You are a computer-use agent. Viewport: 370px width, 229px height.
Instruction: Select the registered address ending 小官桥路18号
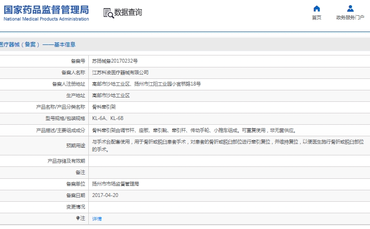point(146,84)
